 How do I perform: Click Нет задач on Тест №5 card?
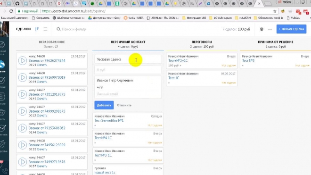[x=302, y=66]
